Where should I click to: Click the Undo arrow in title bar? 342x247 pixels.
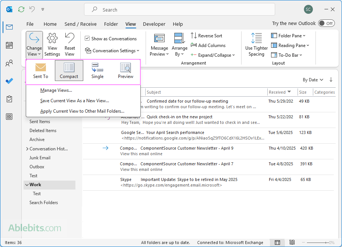tap(32, 9)
